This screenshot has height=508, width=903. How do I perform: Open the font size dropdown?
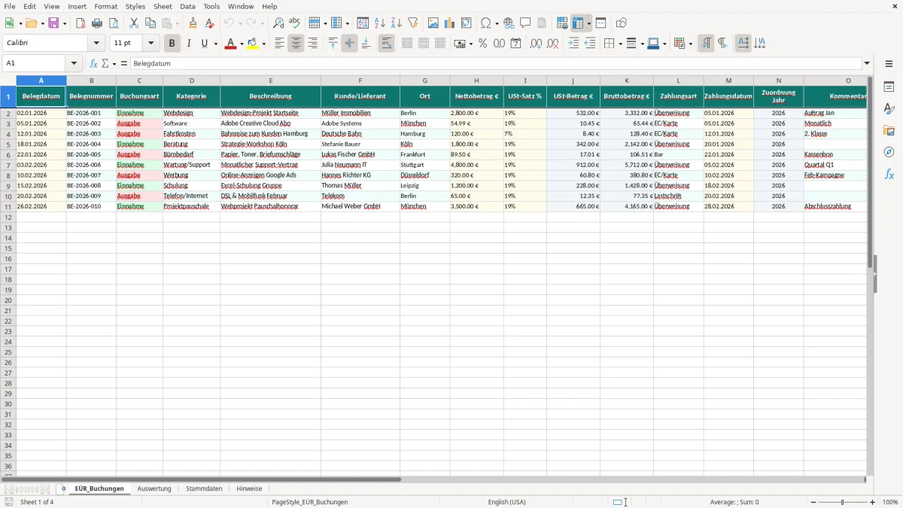click(151, 44)
